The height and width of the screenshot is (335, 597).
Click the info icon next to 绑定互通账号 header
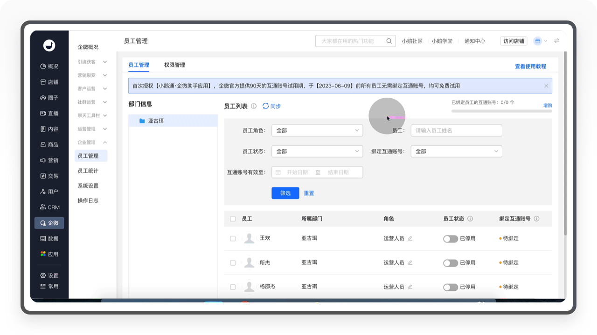coord(536,219)
